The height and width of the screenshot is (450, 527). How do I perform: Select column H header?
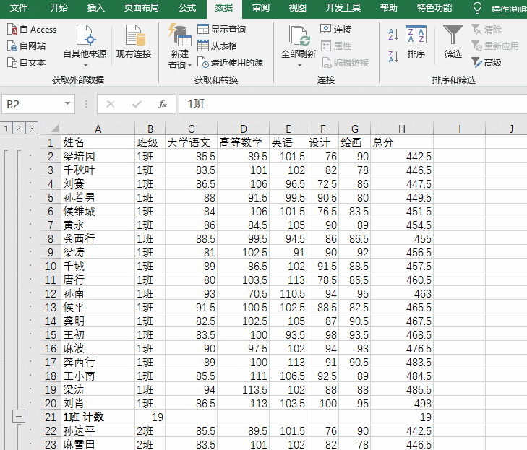click(402, 129)
